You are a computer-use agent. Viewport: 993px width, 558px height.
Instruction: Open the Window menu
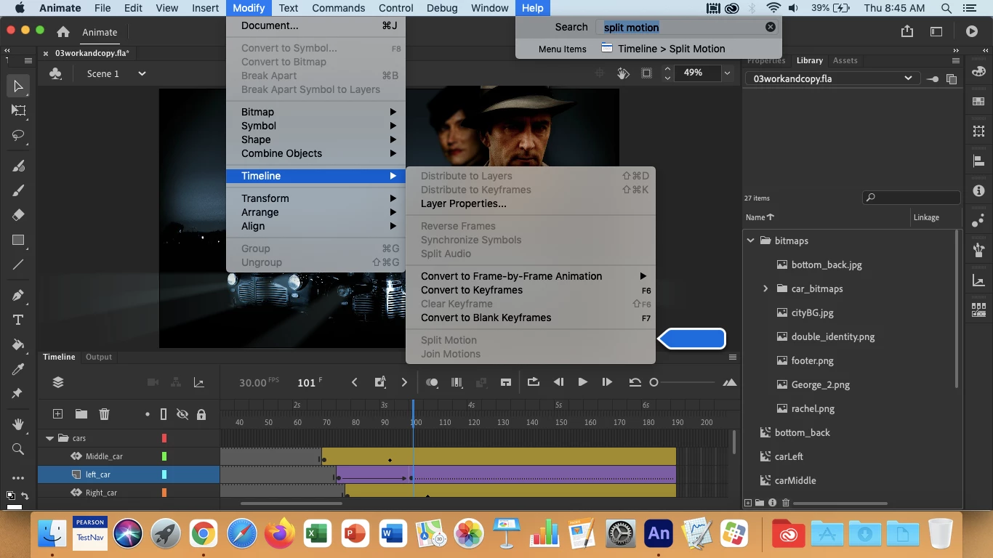pos(489,8)
